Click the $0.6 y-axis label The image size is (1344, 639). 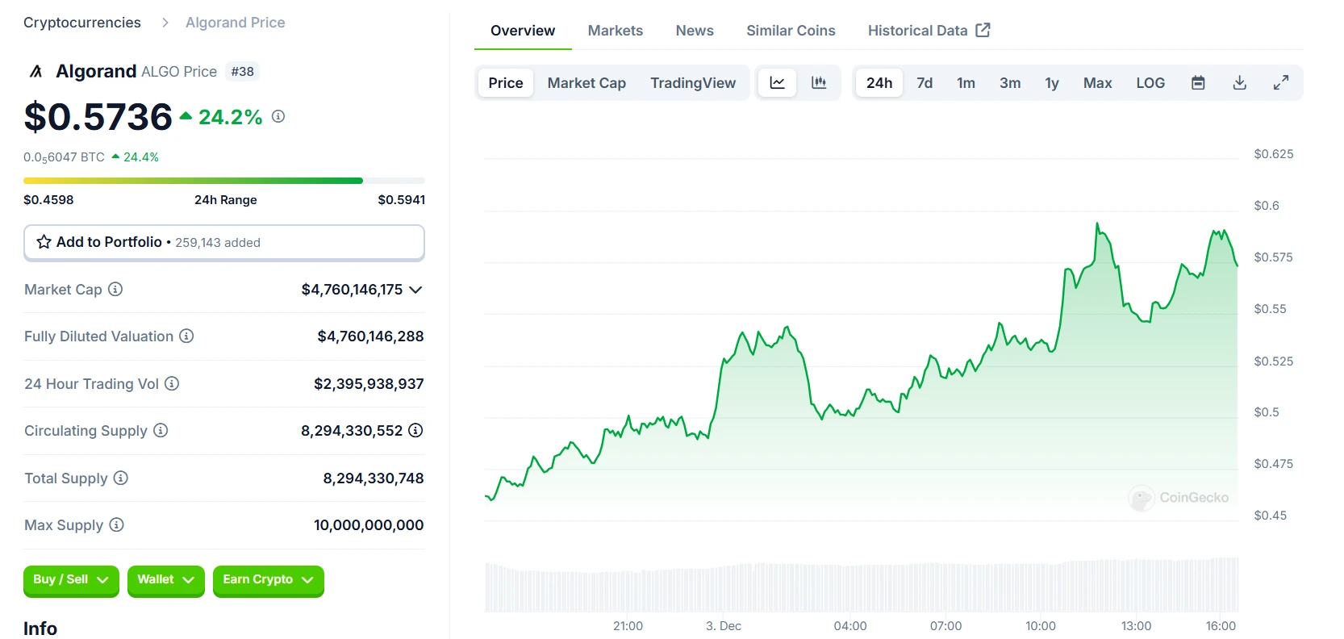(1267, 206)
